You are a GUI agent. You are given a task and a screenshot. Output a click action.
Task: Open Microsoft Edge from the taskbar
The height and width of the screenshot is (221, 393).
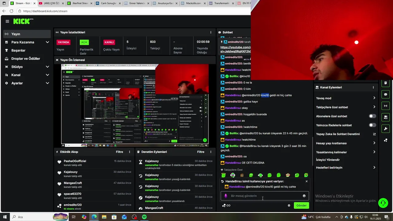[94, 217]
